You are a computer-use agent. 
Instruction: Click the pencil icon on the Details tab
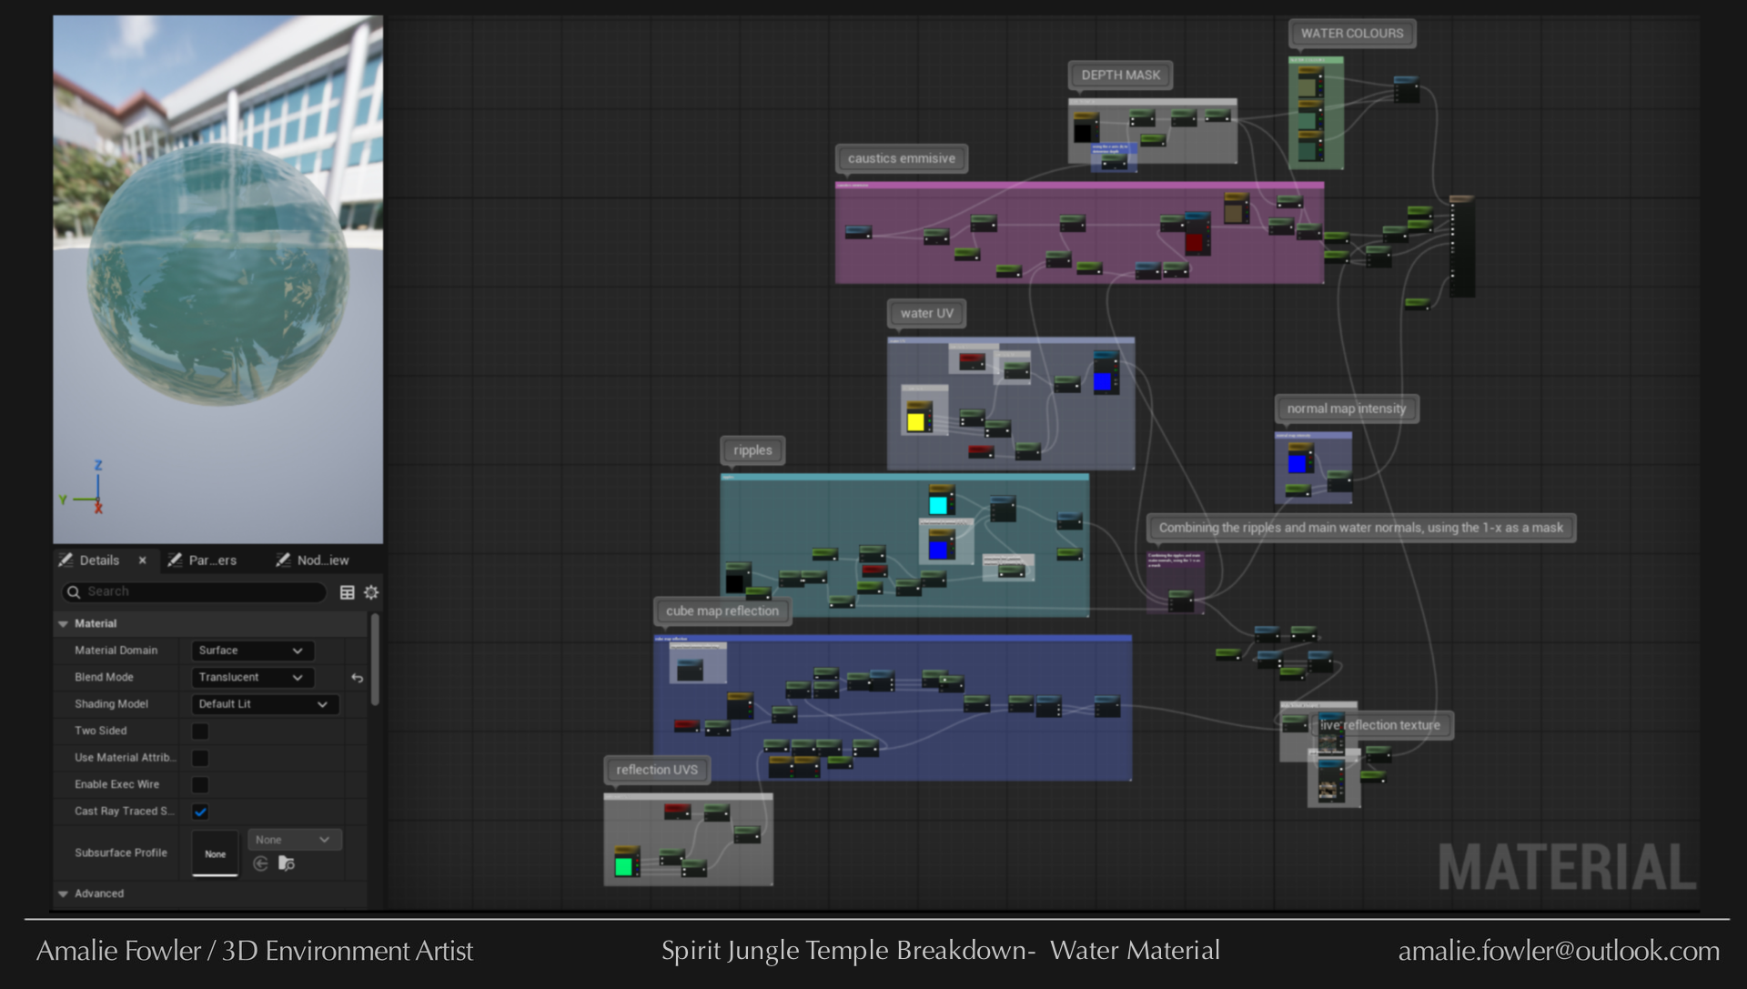coord(66,560)
